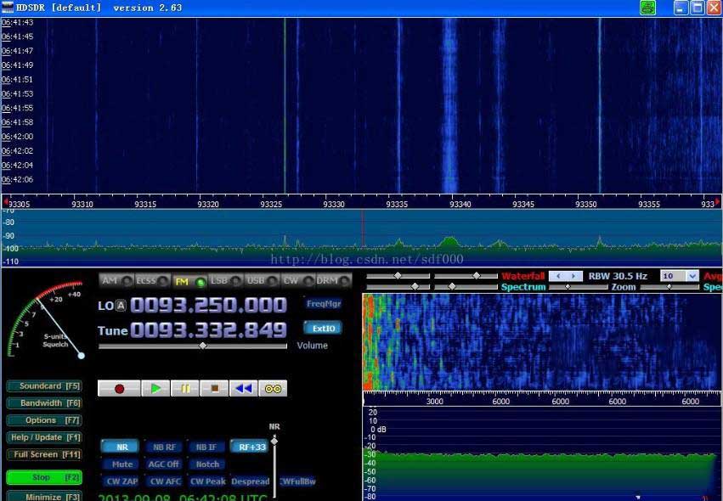Click the blue Rewind button

click(x=244, y=389)
